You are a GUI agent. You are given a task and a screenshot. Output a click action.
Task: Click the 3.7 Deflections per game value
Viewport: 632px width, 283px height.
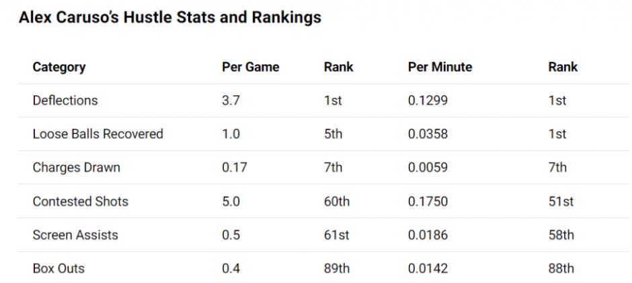tap(231, 101)
